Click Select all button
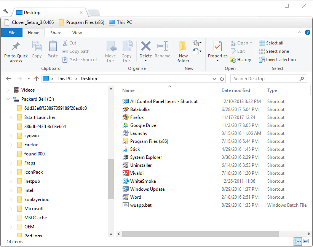The image size is (313, 247). click(271, 43)
